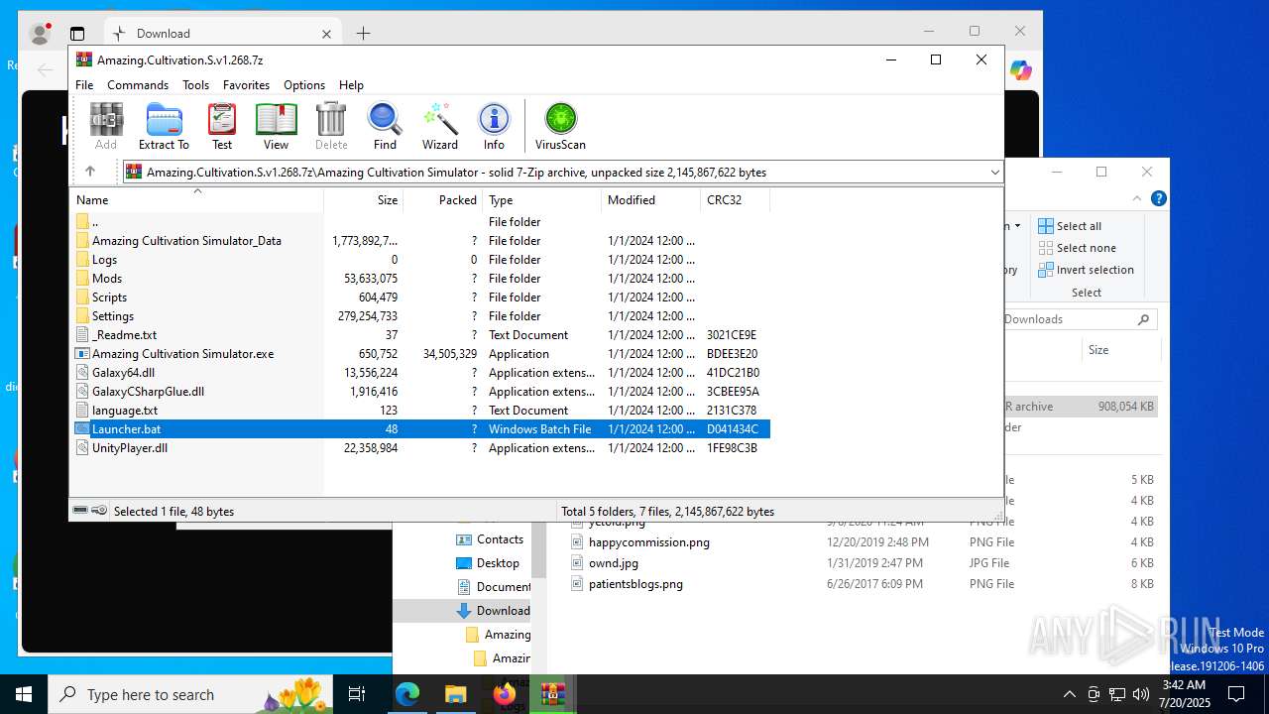Image resolution: width=1269 pixels, height=714 pixels.
Task: Open the Help menu
Action: tap(351, 85)
